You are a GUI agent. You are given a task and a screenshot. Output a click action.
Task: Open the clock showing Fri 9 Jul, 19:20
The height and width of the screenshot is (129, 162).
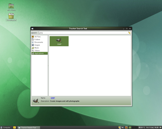point(152,128)
